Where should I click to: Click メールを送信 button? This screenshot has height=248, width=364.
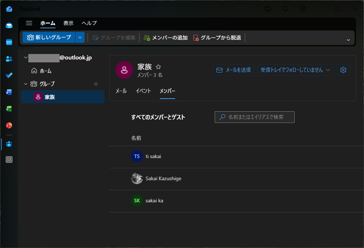[233, 70]
